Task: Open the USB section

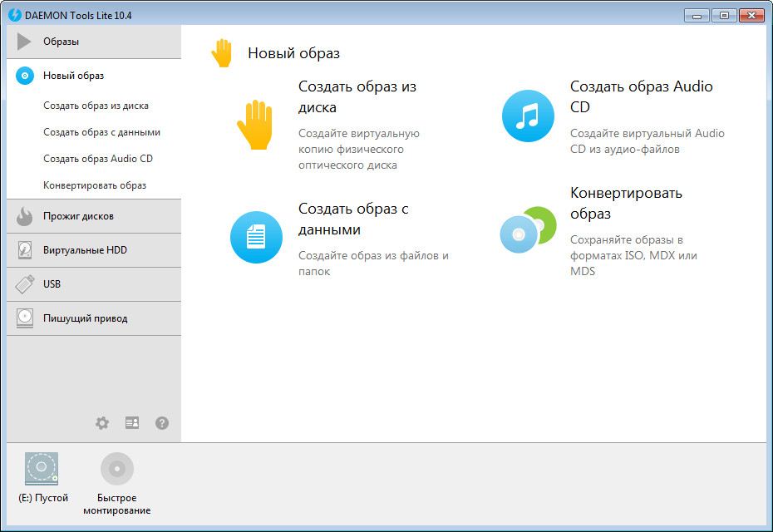Action: (x=94, y=284)
